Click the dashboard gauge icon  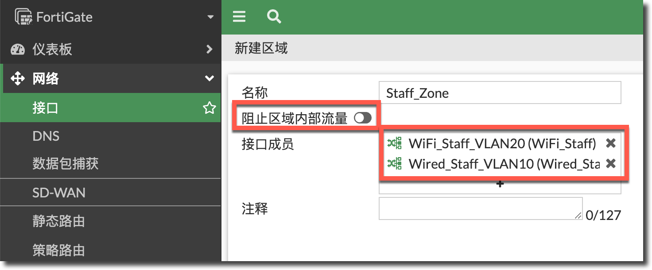(x=18, y=49)
